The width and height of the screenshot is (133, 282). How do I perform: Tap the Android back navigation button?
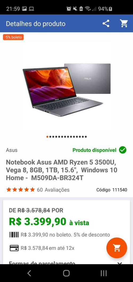coord(29,273)
